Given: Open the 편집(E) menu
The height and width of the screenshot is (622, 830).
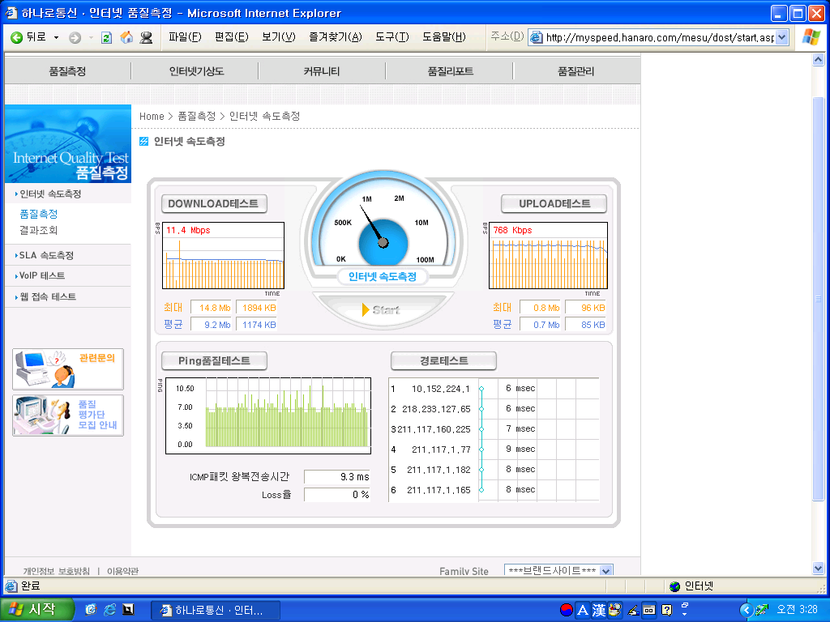Looking at the screenshot, I should point(231,37).
